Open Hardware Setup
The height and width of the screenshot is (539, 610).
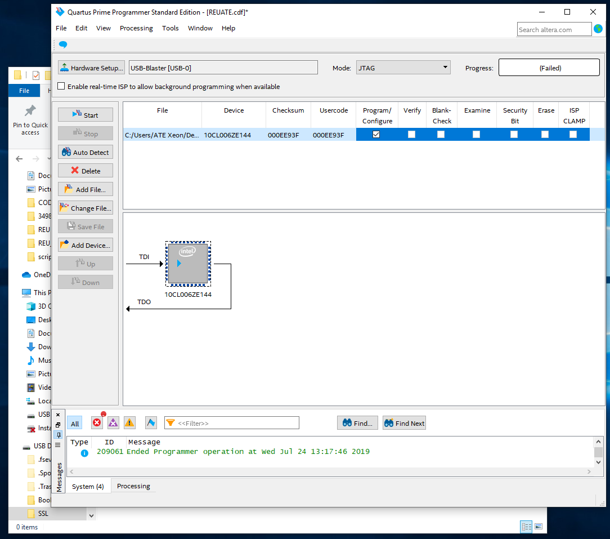[x=91, y=68]
